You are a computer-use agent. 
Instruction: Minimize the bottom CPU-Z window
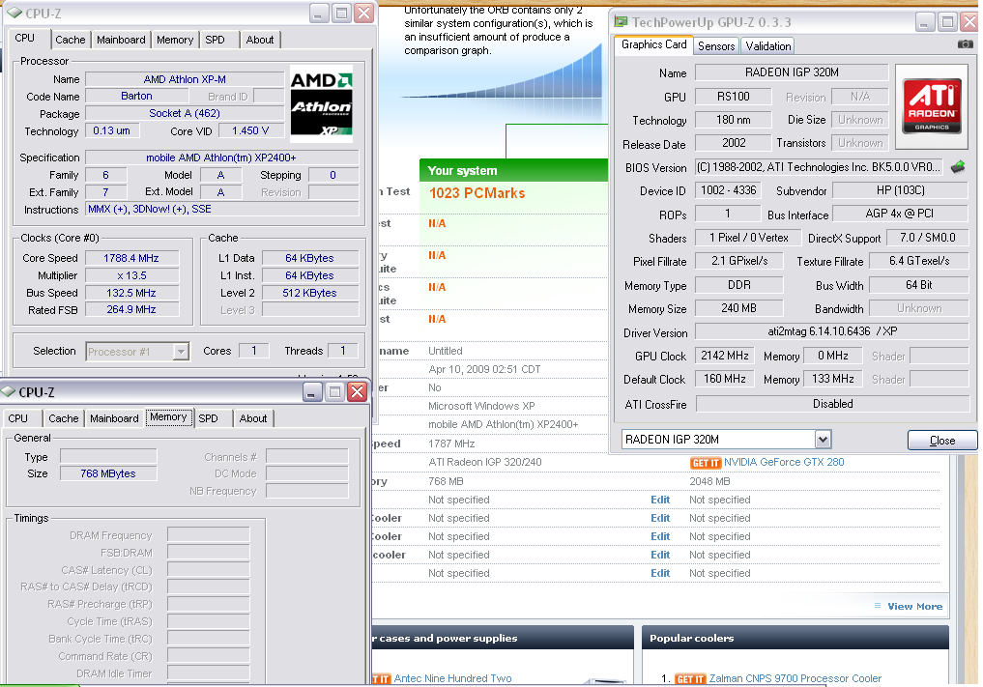[312, 392]
